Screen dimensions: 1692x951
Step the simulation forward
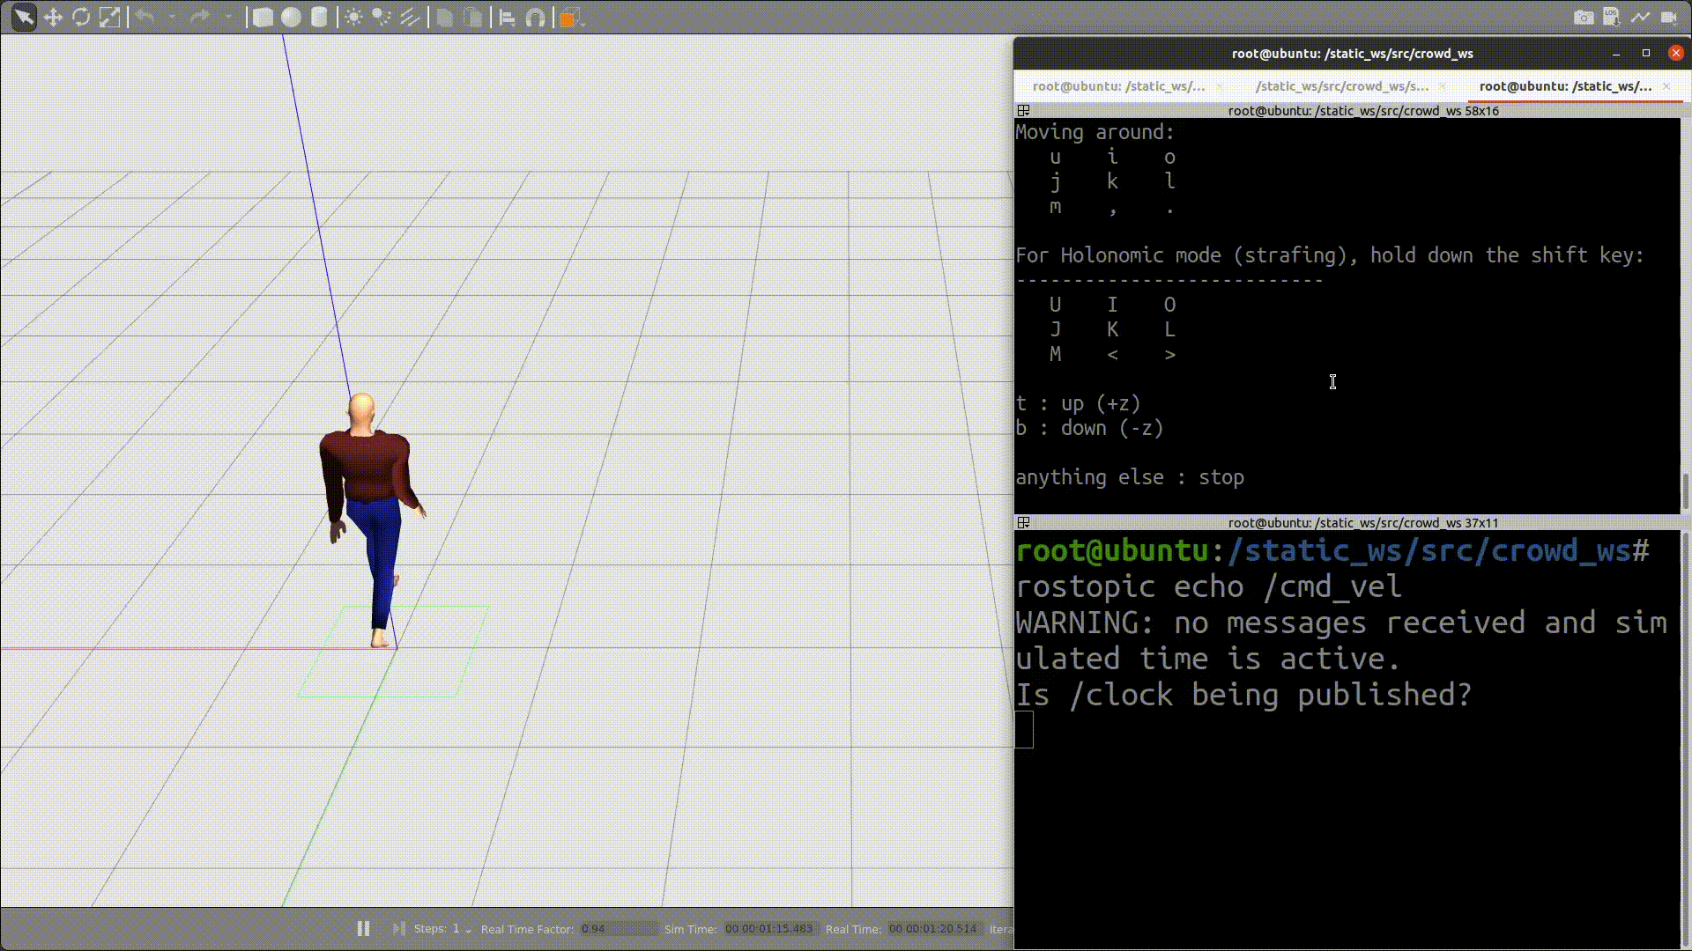click(x=398, y=928)
